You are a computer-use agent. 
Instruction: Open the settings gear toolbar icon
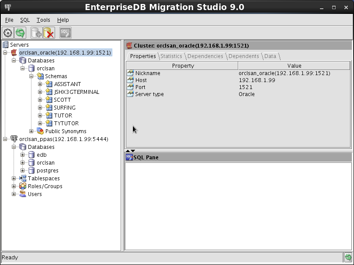(x=8, y=33)
